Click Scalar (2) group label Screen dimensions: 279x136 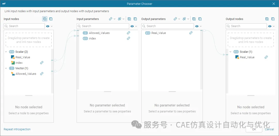(21, 52)
